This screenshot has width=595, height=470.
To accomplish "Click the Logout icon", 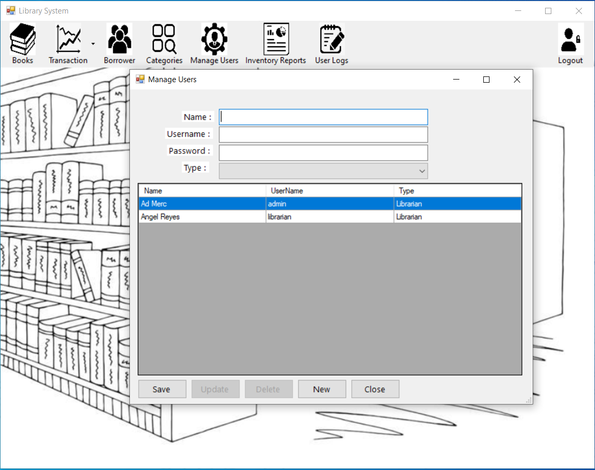I will (x=570, y=40).
